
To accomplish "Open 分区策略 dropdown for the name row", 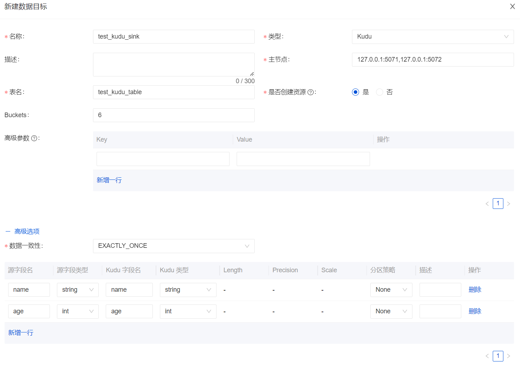I will (x=391, y=290).
